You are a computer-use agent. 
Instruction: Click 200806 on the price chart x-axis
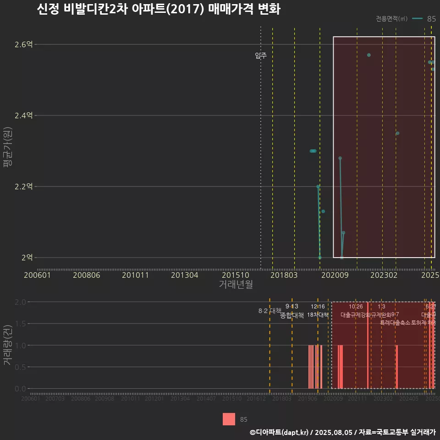point(87,275)
